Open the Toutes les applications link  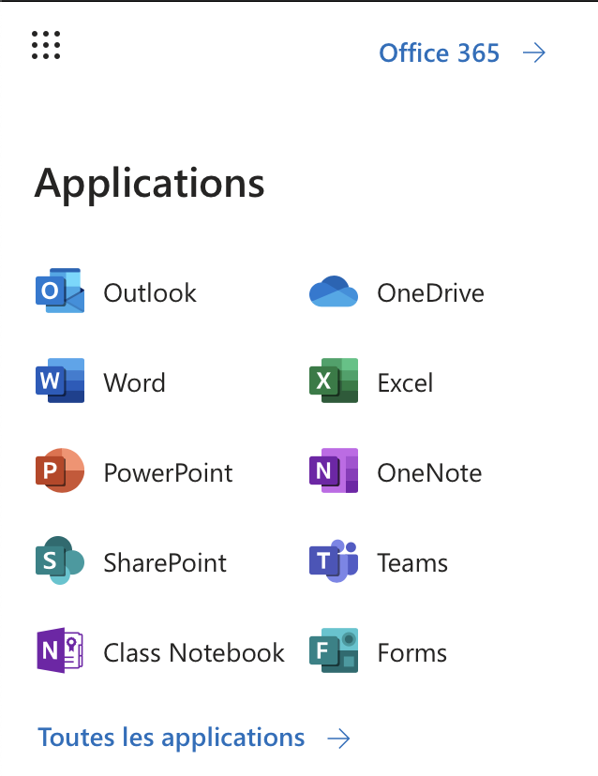(x=172, y=738)
